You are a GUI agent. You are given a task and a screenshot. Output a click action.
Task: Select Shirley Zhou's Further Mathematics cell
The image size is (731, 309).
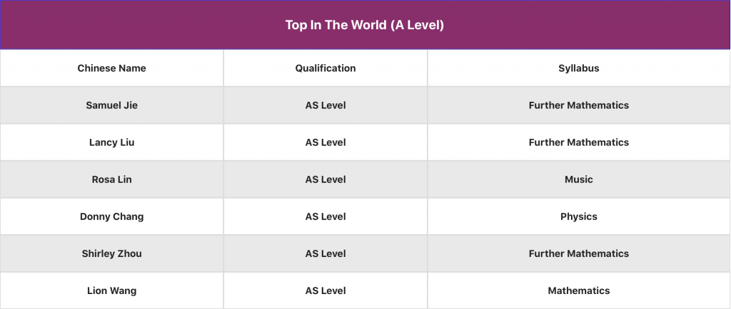pyautogui.click(x=578, y=253)
